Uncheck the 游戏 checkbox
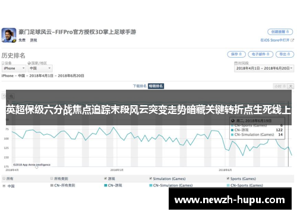The image size is (297, 215). (x=106, y=179)
